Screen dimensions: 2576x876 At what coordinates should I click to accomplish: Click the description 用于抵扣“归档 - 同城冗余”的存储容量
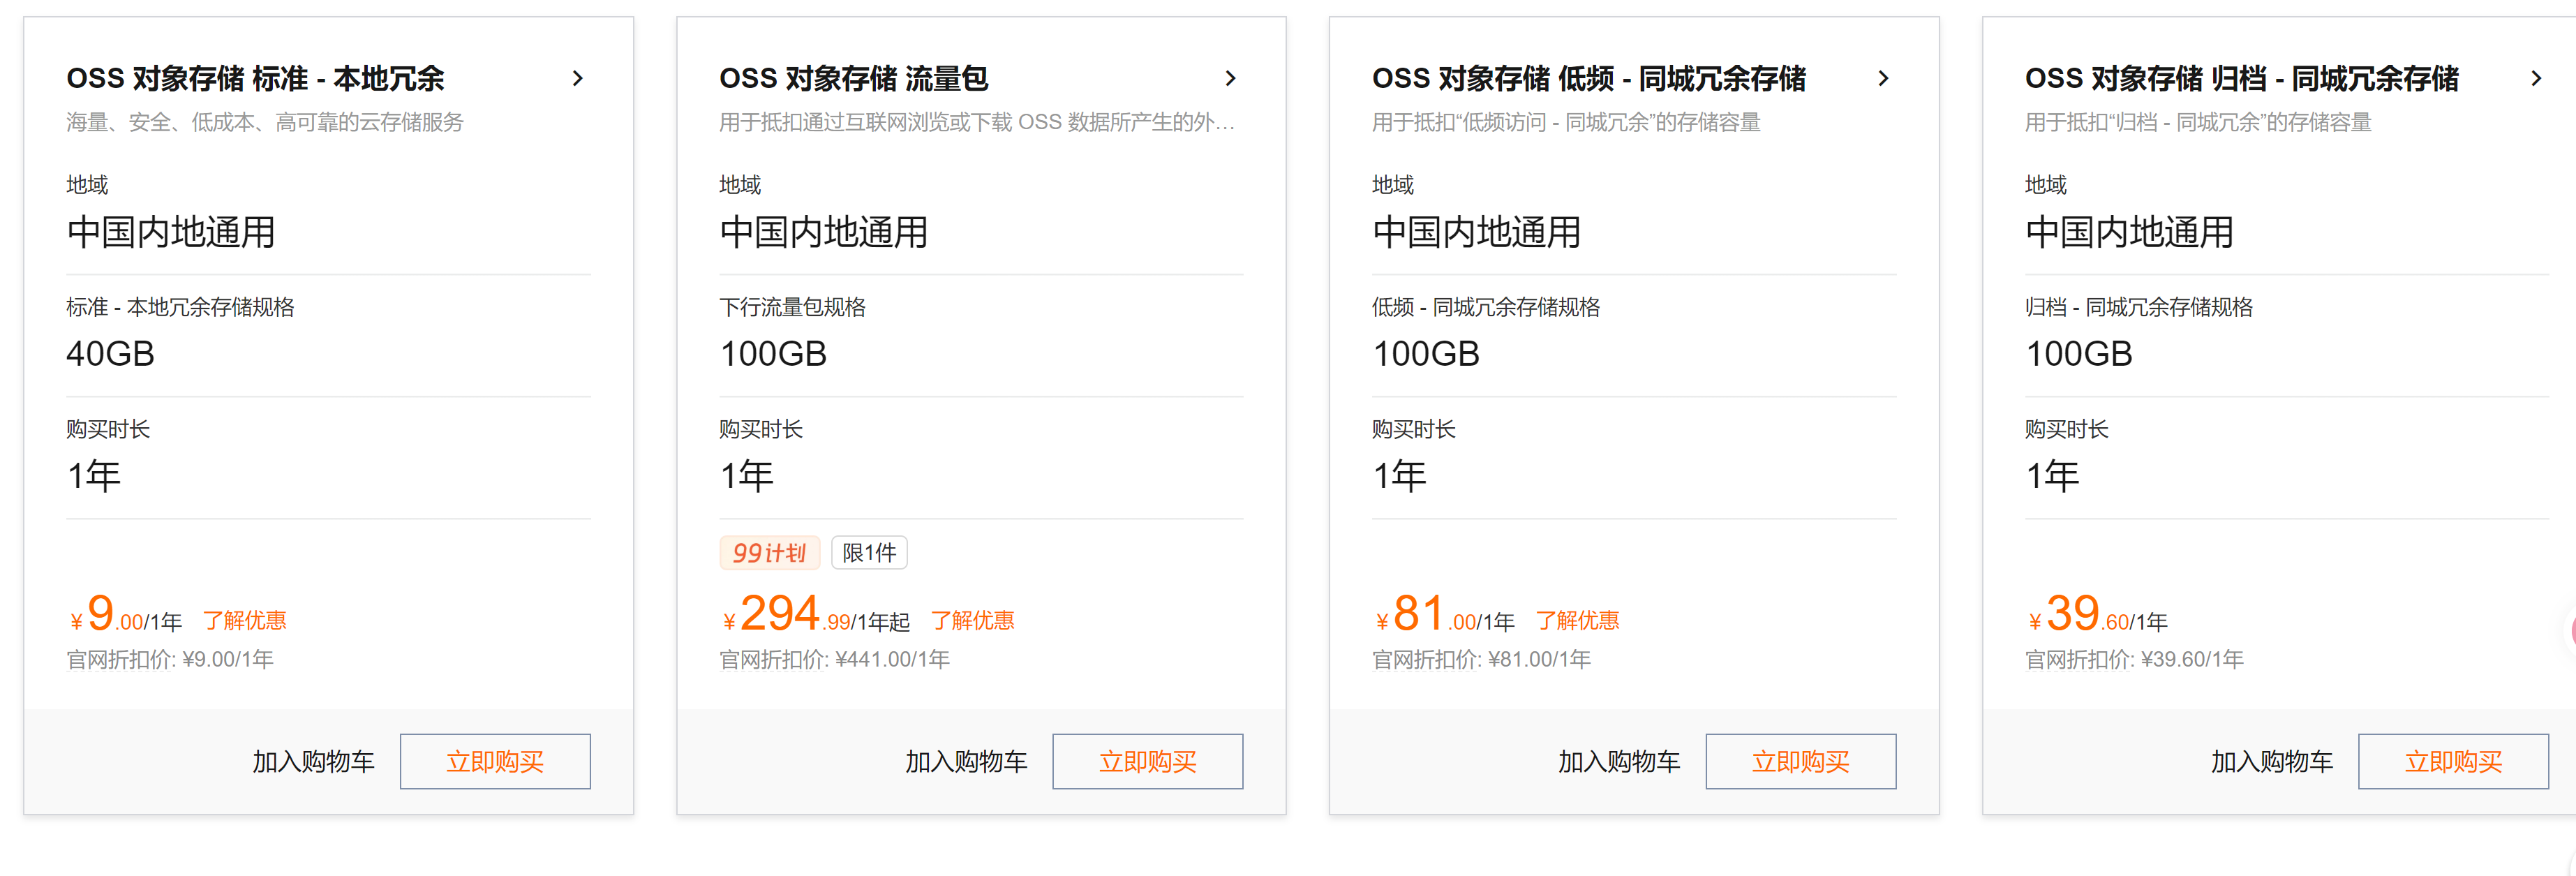pyautogui.click(x=2198, y=122)
